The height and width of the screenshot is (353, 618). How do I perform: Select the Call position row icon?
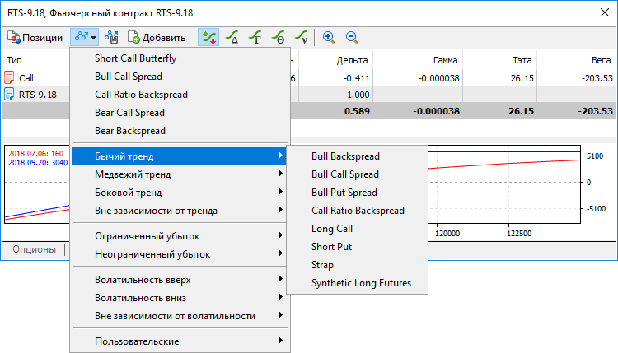click(11, 77)
